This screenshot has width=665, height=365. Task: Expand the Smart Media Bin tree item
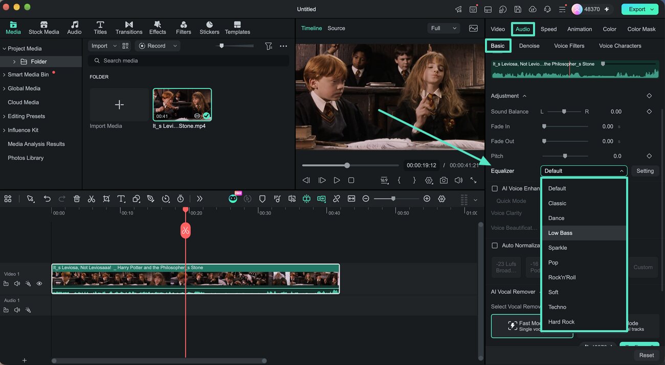coord(4,75)
